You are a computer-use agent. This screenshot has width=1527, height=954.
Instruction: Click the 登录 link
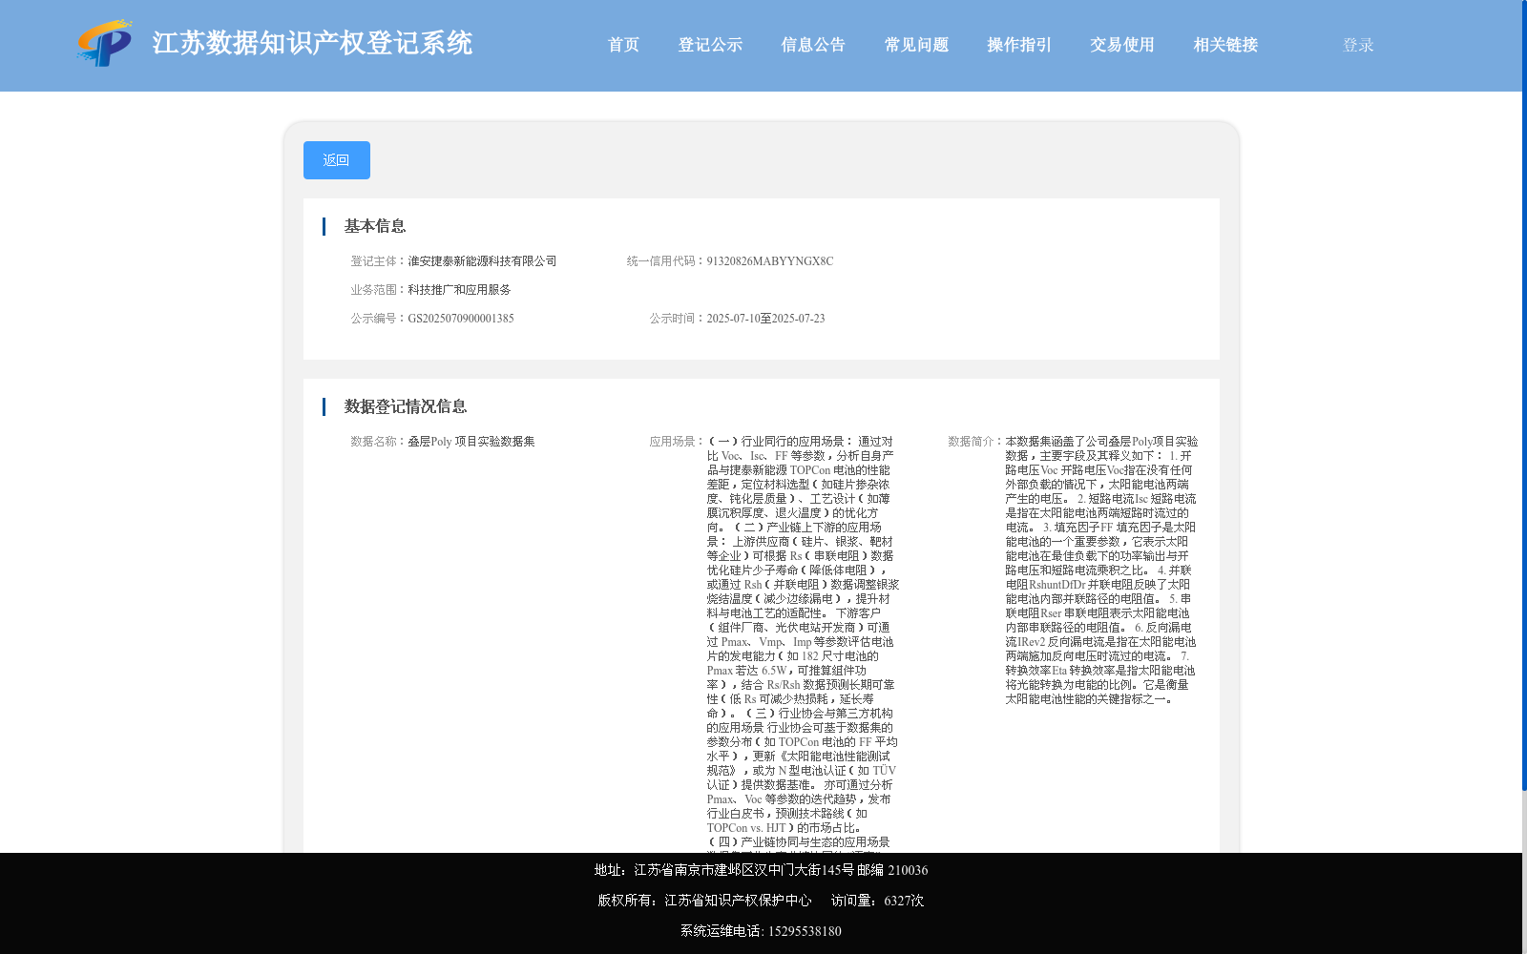point(1358,45)
